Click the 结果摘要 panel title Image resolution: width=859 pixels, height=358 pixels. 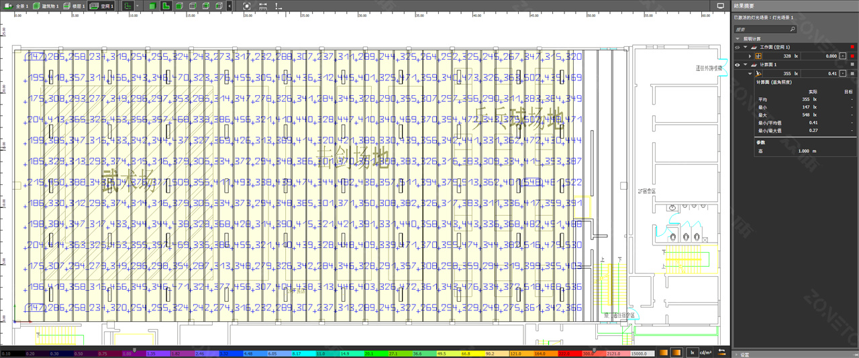pos(744,6)
